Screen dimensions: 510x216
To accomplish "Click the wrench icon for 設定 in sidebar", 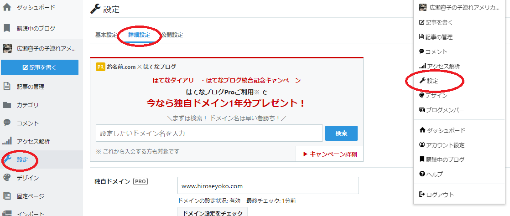I will [x=7, y=159].
